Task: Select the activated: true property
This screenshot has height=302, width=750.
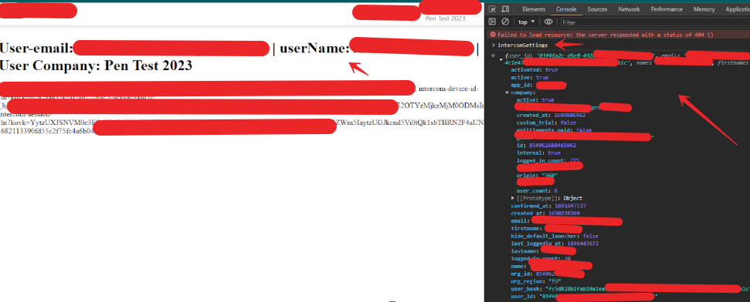Action: coord(535,69)
